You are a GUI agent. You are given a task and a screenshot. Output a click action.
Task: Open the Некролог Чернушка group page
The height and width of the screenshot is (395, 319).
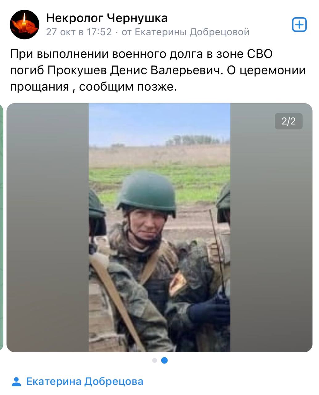(107, 18)
